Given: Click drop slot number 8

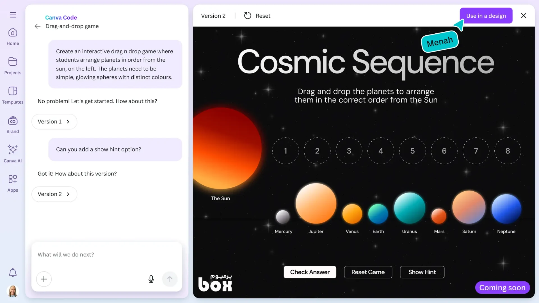Looking at the screenshot, I should [508, 151].
